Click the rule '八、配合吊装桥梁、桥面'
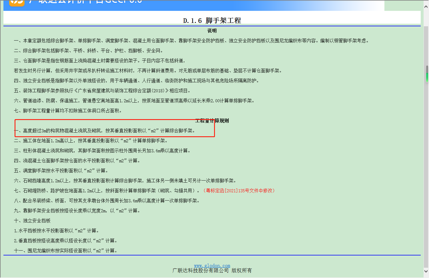The image size is (429, 278). pyautogui.click(x=107, y=201)
